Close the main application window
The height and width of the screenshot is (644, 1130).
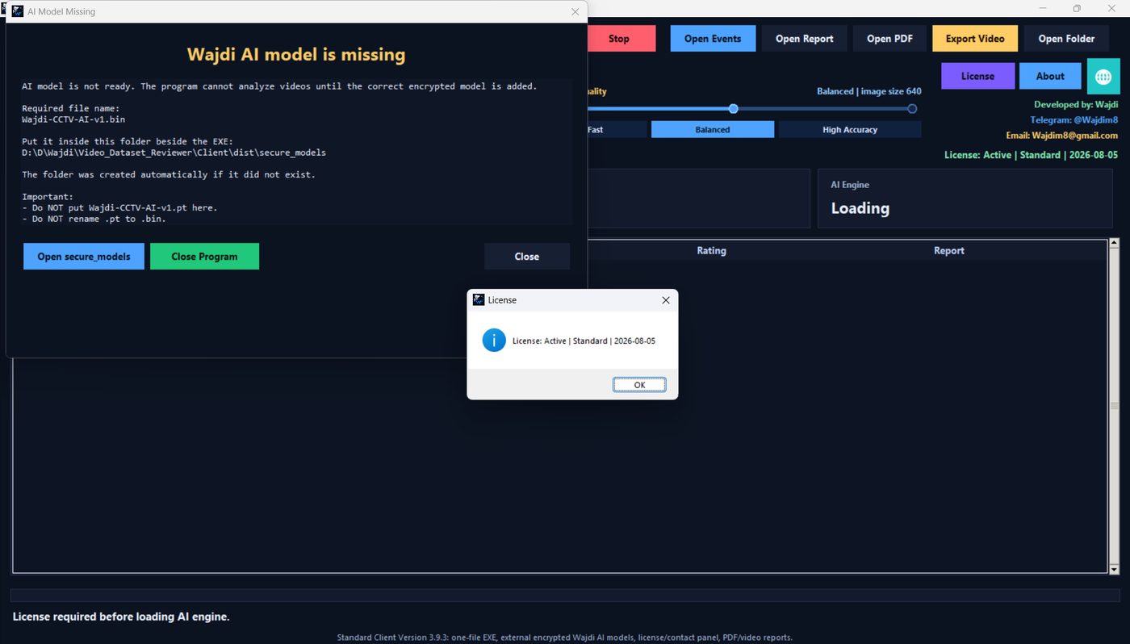(x=1110, y=8)
